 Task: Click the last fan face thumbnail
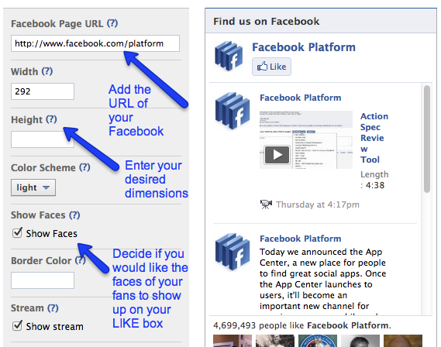click(403, 341)
